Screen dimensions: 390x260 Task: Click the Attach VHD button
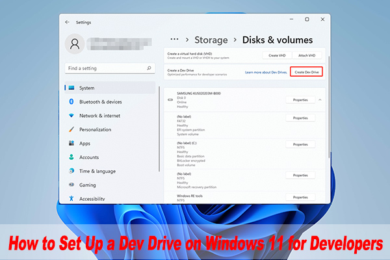tap(307, 55)
